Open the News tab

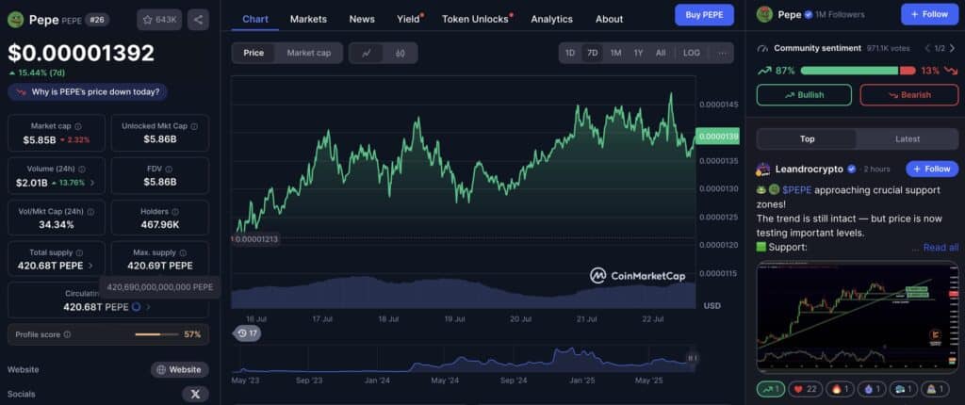point(362,19)
